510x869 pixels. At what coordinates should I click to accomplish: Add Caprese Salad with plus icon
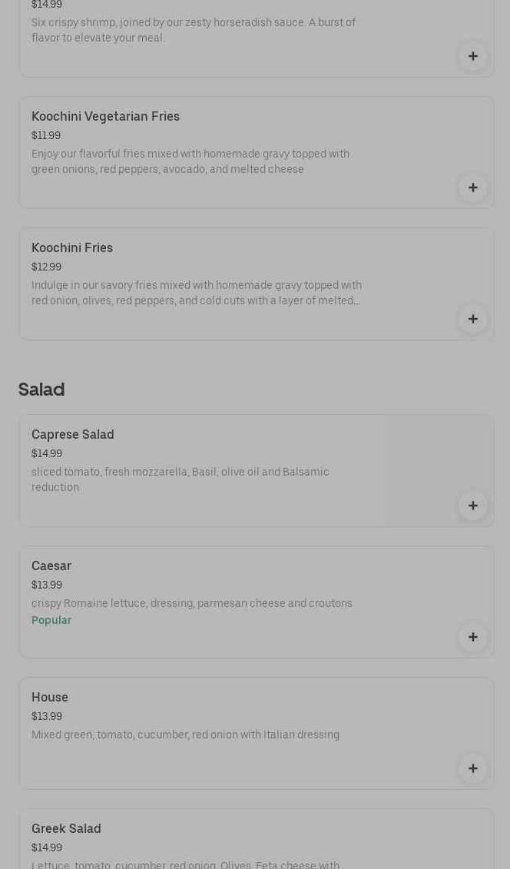[472, 506]
